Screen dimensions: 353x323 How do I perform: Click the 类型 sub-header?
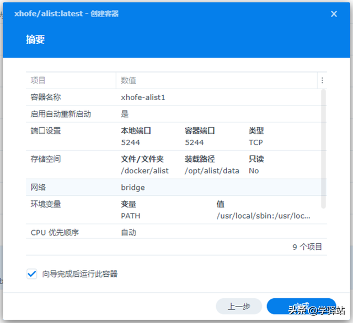(256, 131)
